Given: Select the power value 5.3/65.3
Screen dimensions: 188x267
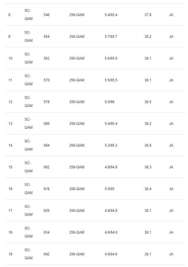Looking at the screenshot, I should pos(111,145).
